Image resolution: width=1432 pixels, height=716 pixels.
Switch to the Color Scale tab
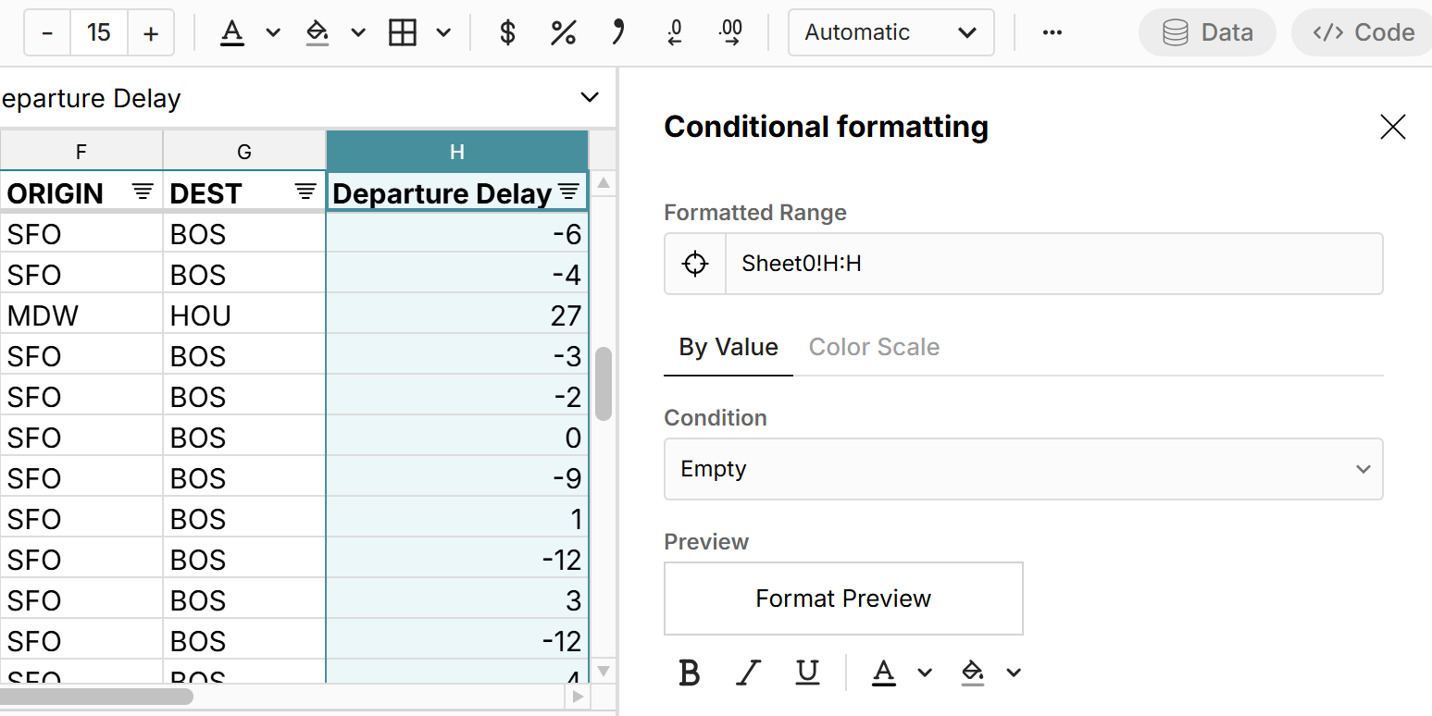pos(874,347)
